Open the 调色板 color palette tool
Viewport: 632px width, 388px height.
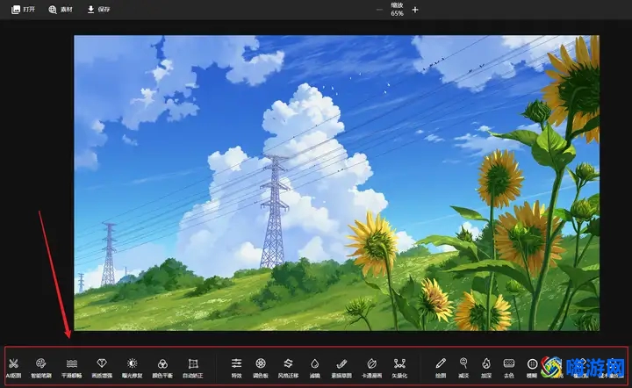[x=261, y=368]
